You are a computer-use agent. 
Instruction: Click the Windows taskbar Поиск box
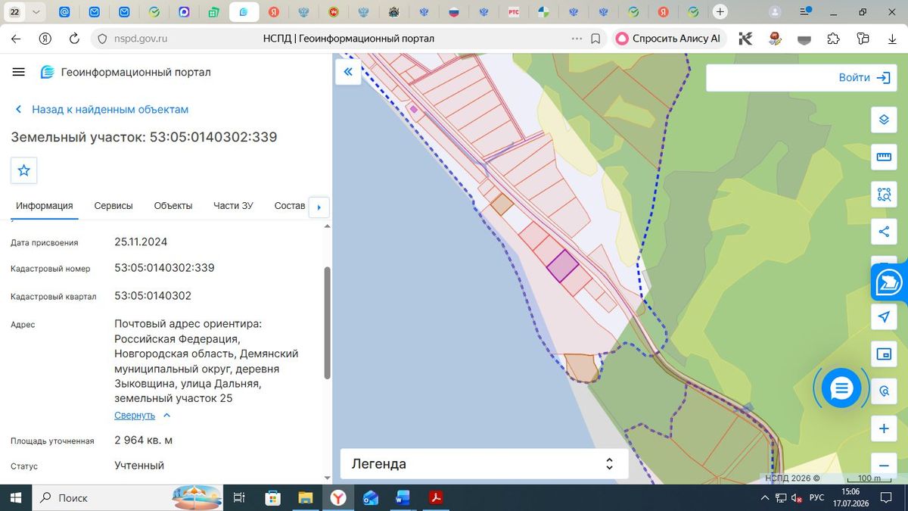[129, 497]
